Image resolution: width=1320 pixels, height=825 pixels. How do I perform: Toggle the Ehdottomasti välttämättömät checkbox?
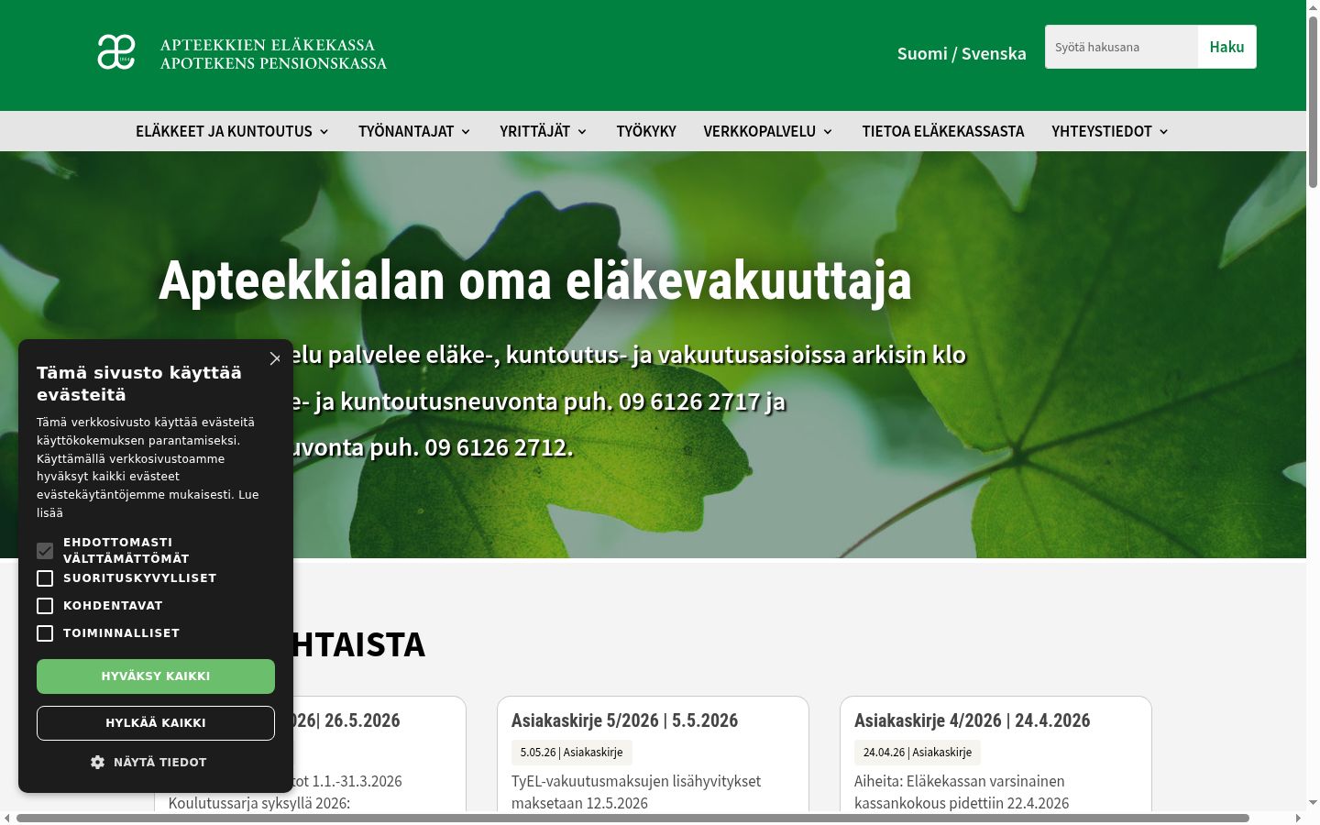click(45, 551)
